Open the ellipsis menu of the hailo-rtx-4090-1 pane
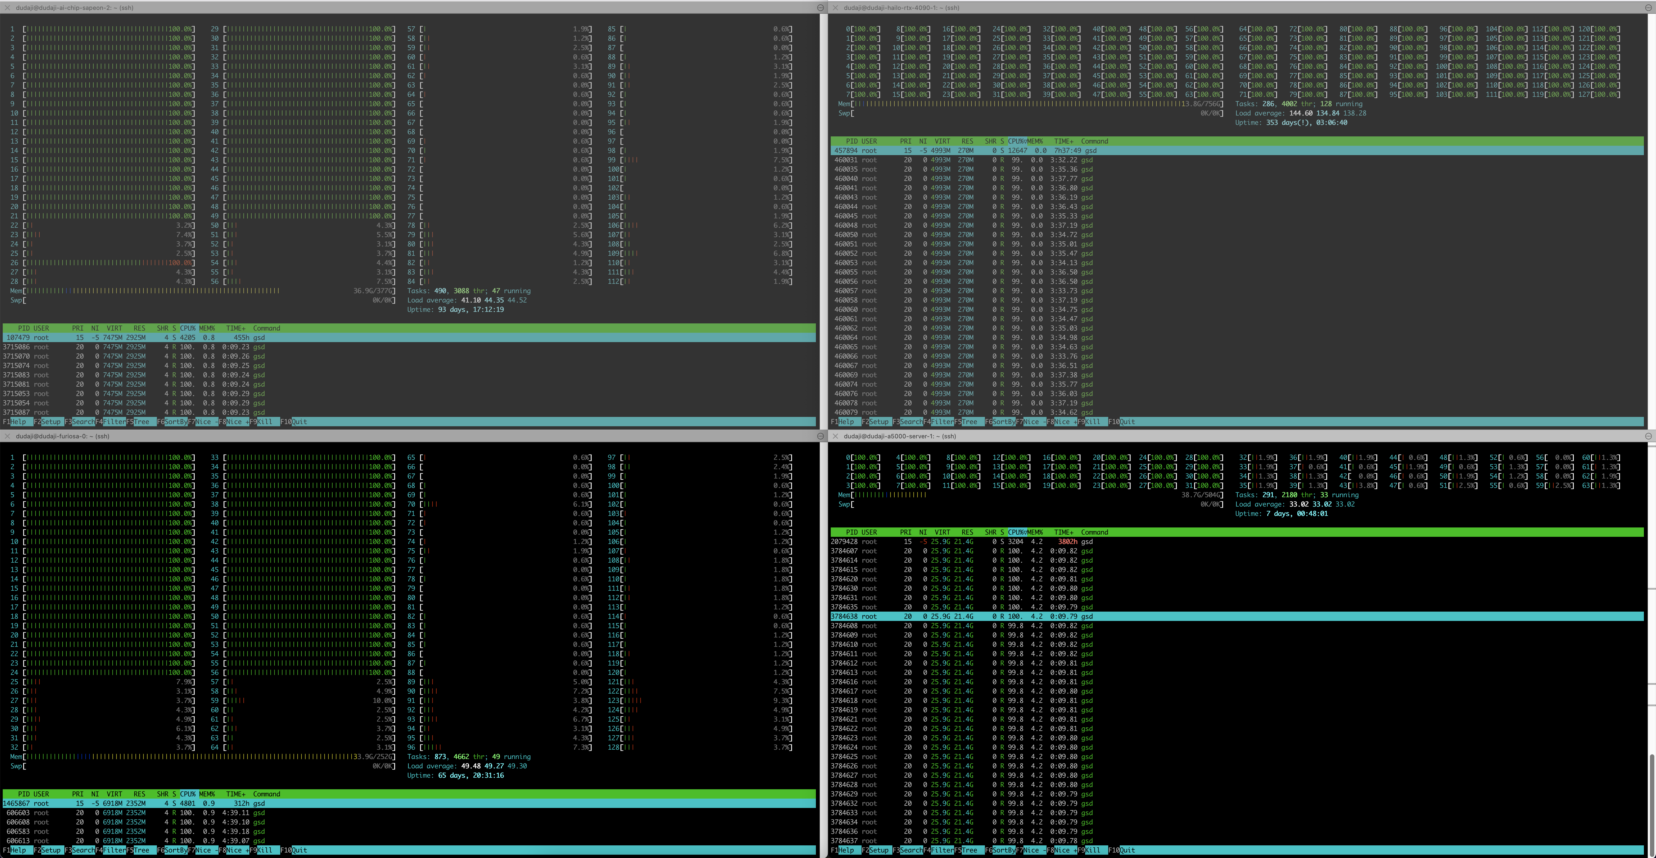The width and height of the screenshot is (1656, 858). point(1648,8)
